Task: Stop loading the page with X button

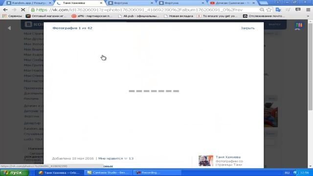Action: coord(23,10)
